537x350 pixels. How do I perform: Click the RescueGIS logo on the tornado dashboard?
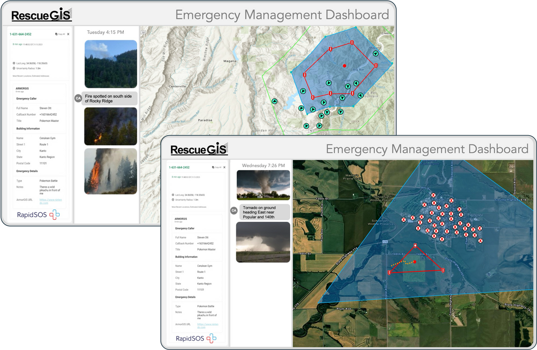[x=199, y=149]
